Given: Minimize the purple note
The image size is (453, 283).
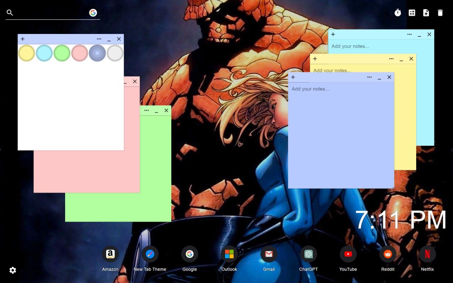Looking at the screenshot, I should tap(379, 78).
